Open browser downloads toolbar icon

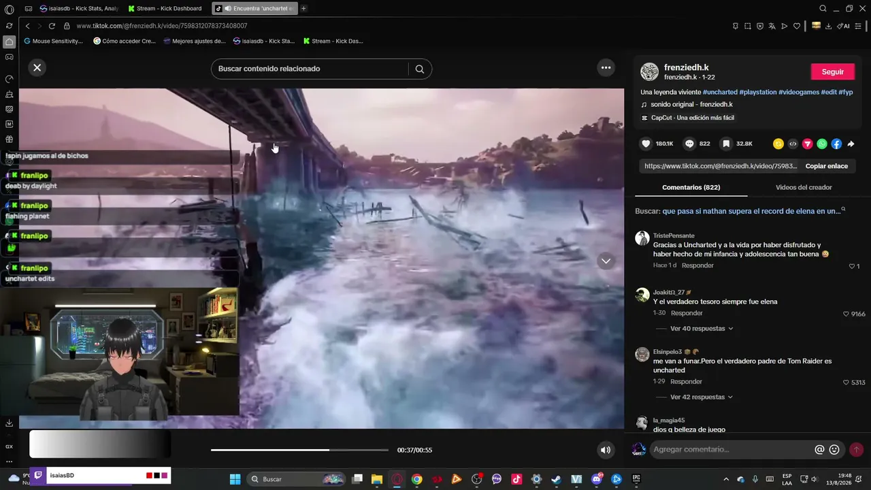click(x=828, y=26)
